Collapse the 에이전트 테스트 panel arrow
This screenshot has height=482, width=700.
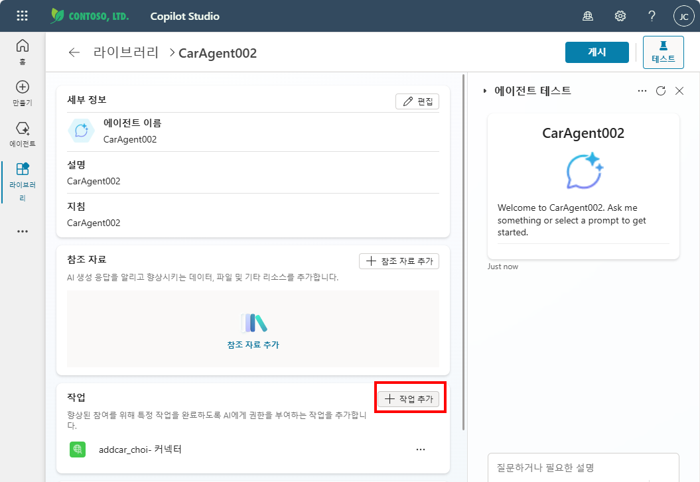tap(485, 91)
